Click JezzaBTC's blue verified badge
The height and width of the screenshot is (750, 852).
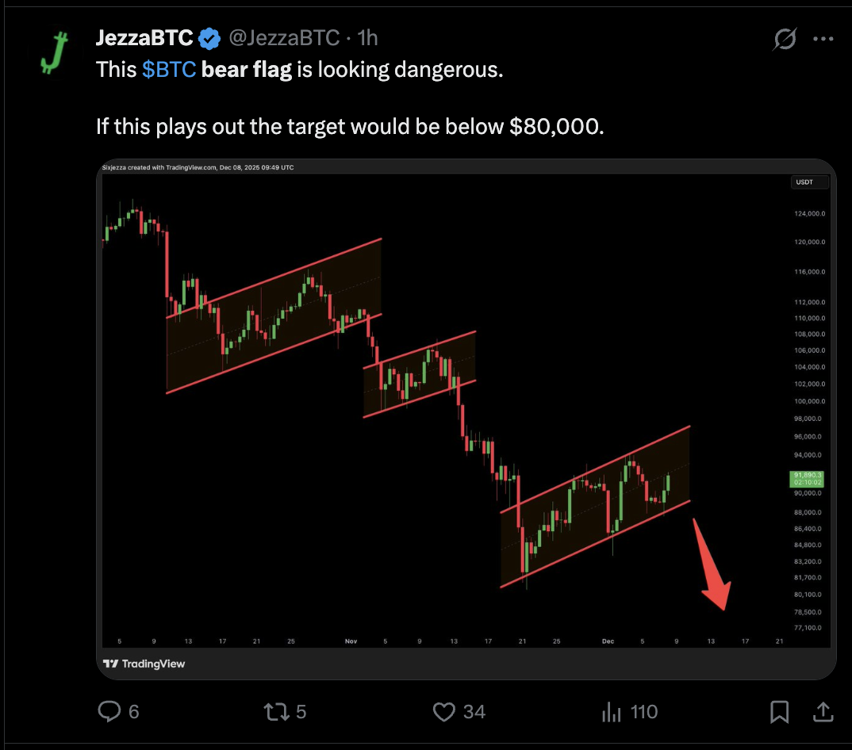click(209, 36)
